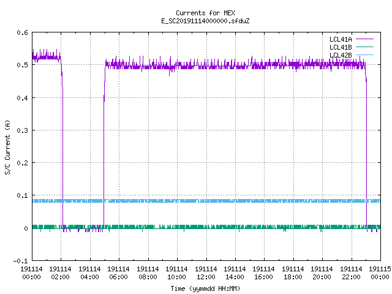Click the y-axis tick value 0.1
The width and height of the screenshot is (392, 294).
click(23, 195)
